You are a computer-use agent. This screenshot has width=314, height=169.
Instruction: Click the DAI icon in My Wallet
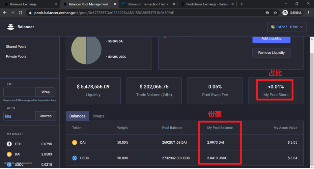10,154
